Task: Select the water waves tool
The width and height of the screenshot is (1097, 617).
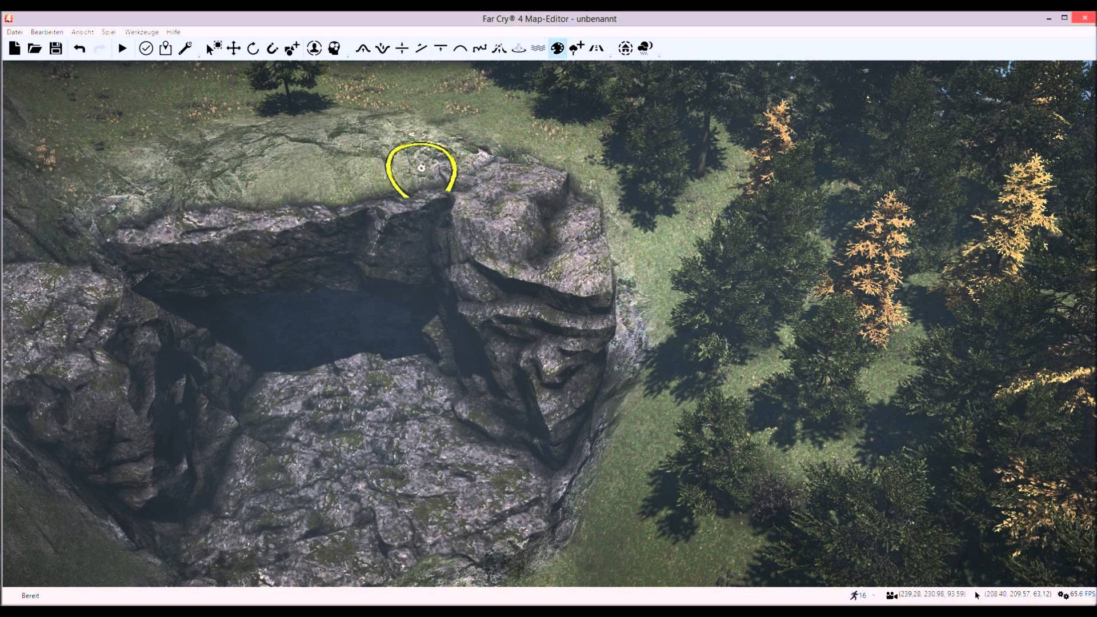Action: (538, 49)
